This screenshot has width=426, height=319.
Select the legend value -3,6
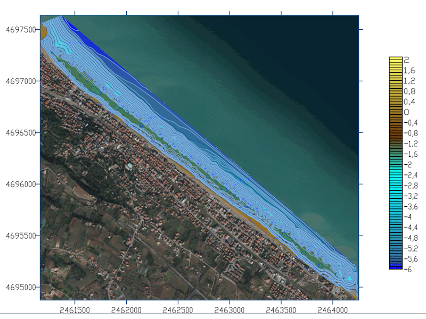point(411,207)
